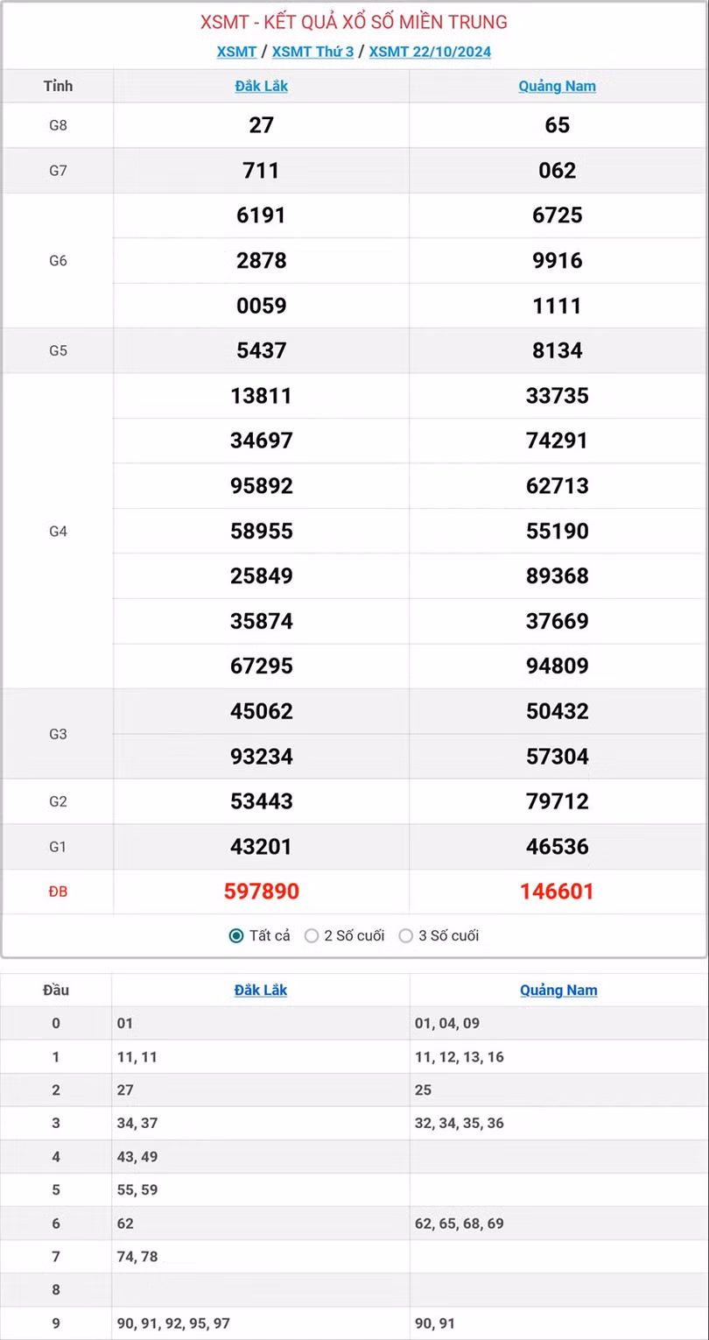
Task: Click the G8 result 65 for Quảng Nam
Action: (557, 125)
